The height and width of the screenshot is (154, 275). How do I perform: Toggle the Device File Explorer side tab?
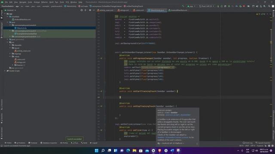click(x=273, y=119)
